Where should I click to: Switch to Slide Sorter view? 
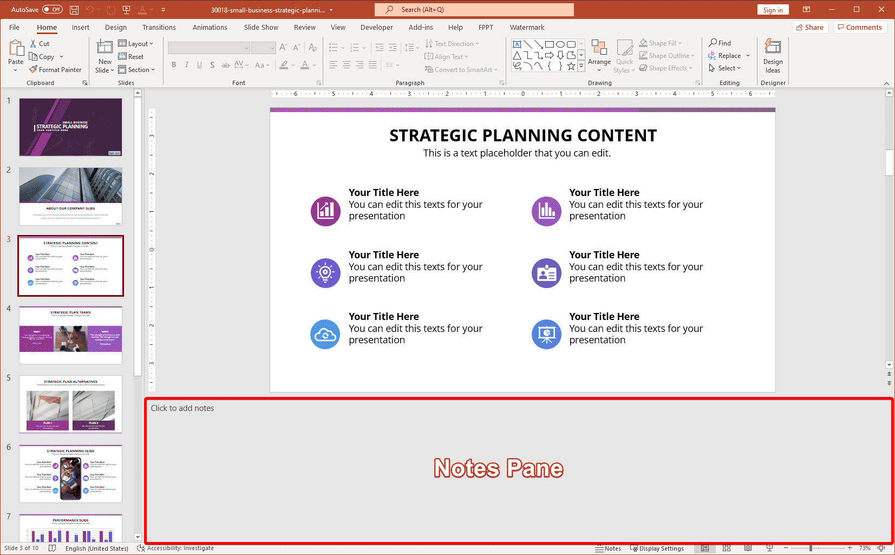(x=726, y=548)
